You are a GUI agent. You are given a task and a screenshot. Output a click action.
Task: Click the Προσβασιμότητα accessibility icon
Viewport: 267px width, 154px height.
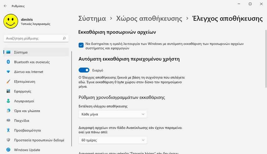click(x=8, y=130)
